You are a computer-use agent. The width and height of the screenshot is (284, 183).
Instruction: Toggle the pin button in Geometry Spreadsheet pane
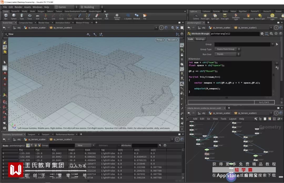coord(177,139)
